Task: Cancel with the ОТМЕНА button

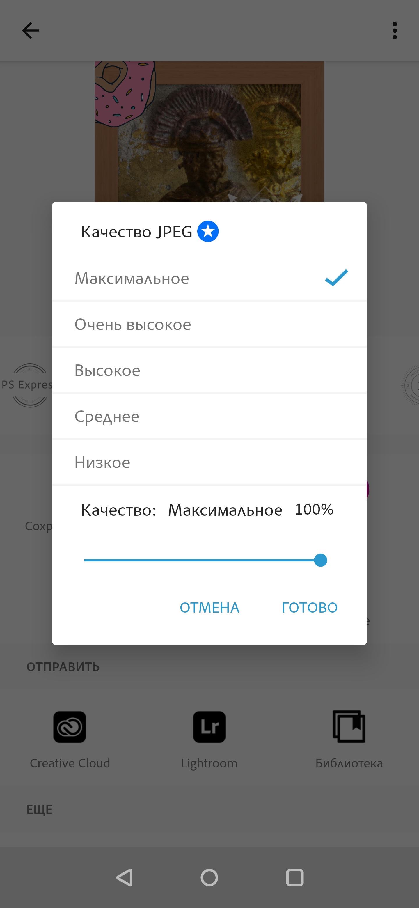Action: pos(209,607)
